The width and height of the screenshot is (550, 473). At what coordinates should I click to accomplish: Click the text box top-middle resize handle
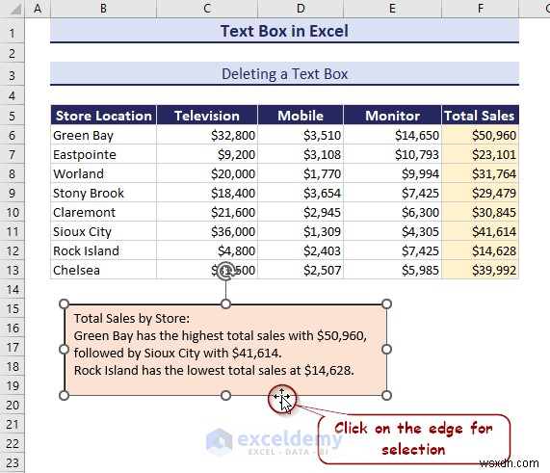225,303
